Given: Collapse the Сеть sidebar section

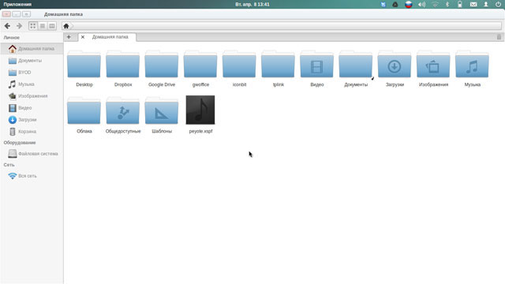Looking at the screenshot, I should [9, 165].
